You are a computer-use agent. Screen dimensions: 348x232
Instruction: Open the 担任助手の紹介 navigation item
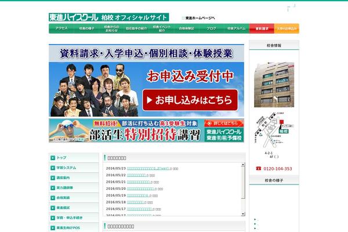[x=136, y=28]
